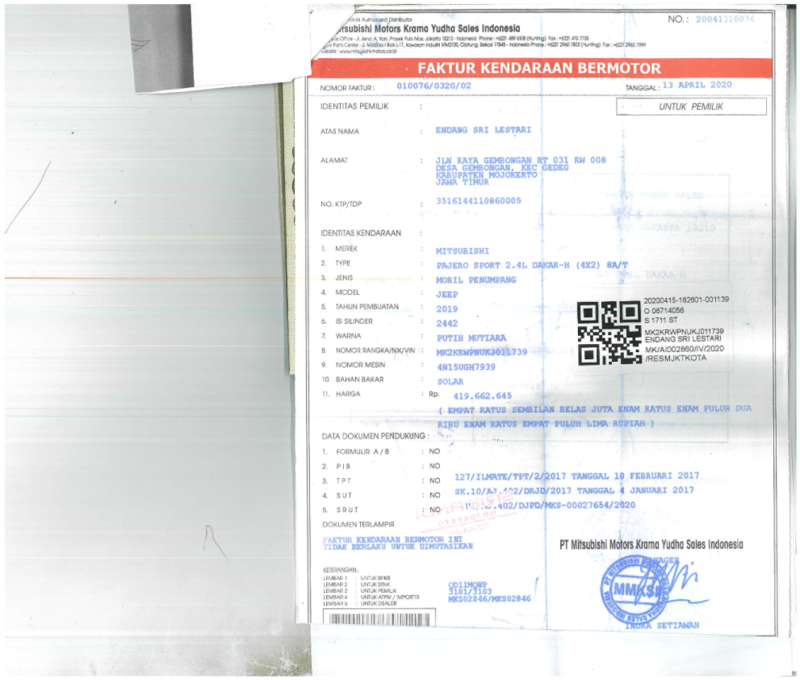Click KTP number "3516144110860005"
The width and height of the screenshot is (800, 680).
tap(479, 201)
